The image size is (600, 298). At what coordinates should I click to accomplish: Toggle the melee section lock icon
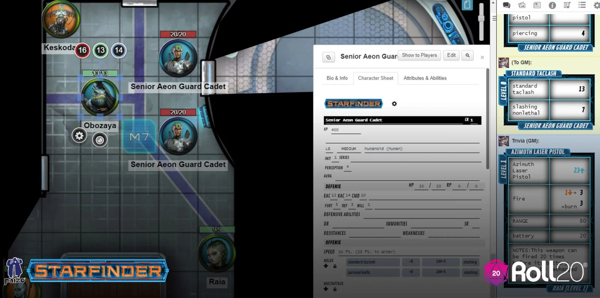(x=335, y=266)
